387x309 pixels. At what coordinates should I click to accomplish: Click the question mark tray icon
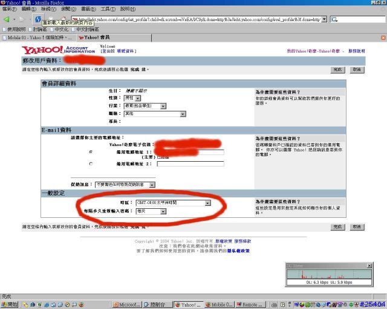282,305
